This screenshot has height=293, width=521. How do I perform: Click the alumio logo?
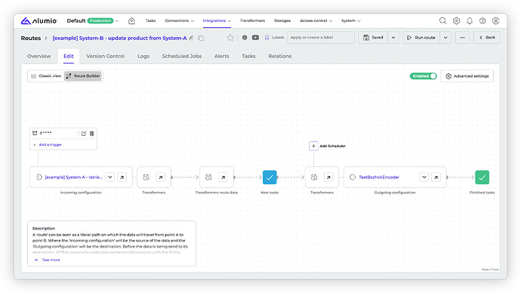pyautogui.click(x=39, y=20)
